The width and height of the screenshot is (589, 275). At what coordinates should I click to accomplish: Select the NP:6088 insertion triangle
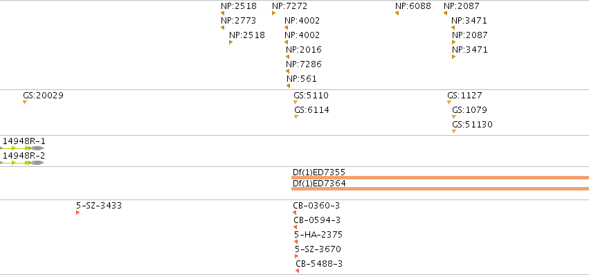pos(397,13)
